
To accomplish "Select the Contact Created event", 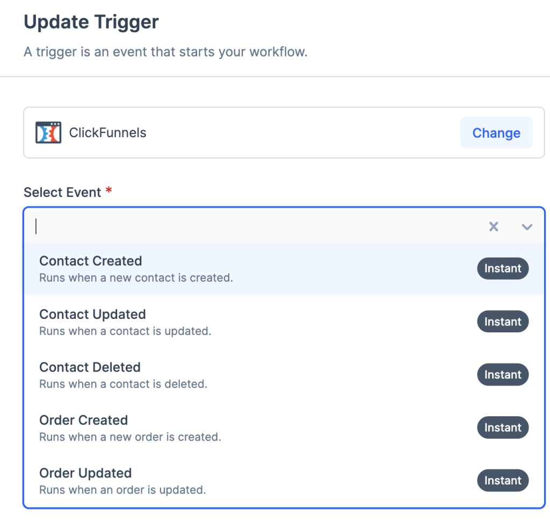I will [91, 261].
